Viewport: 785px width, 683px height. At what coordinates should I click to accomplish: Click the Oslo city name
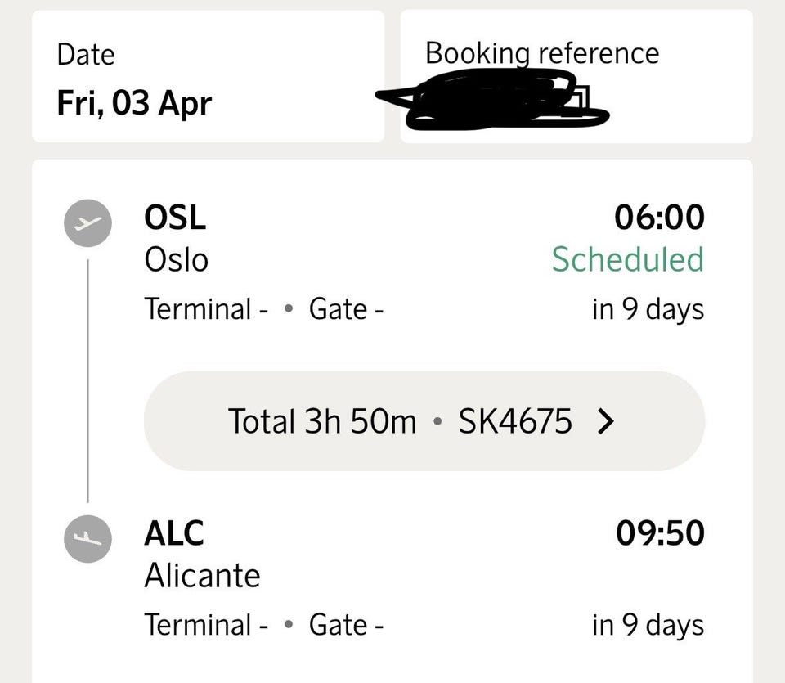coord(177,260)
